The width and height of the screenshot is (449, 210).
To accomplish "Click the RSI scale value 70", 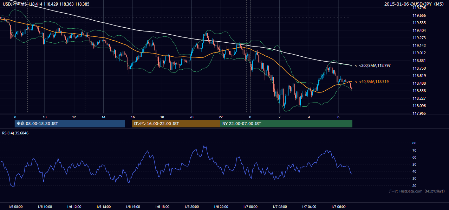I will point(414,150).
